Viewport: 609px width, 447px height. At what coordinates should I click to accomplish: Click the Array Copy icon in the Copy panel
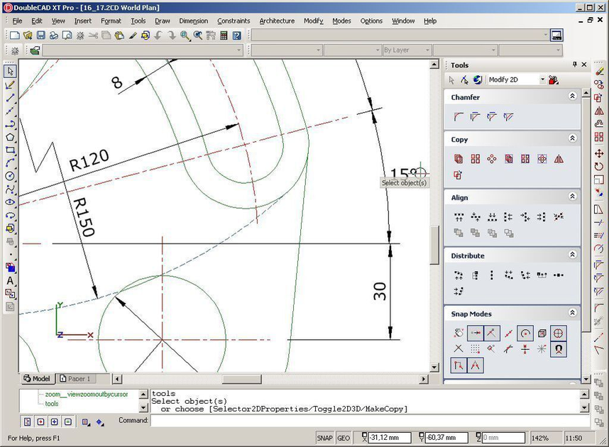point(476,159)
